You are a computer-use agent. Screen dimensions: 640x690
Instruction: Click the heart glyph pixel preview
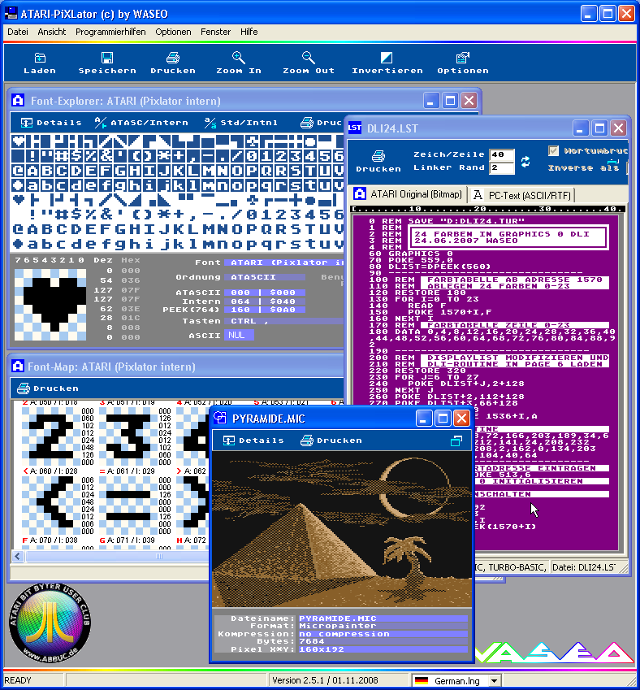tap(50, 304)
